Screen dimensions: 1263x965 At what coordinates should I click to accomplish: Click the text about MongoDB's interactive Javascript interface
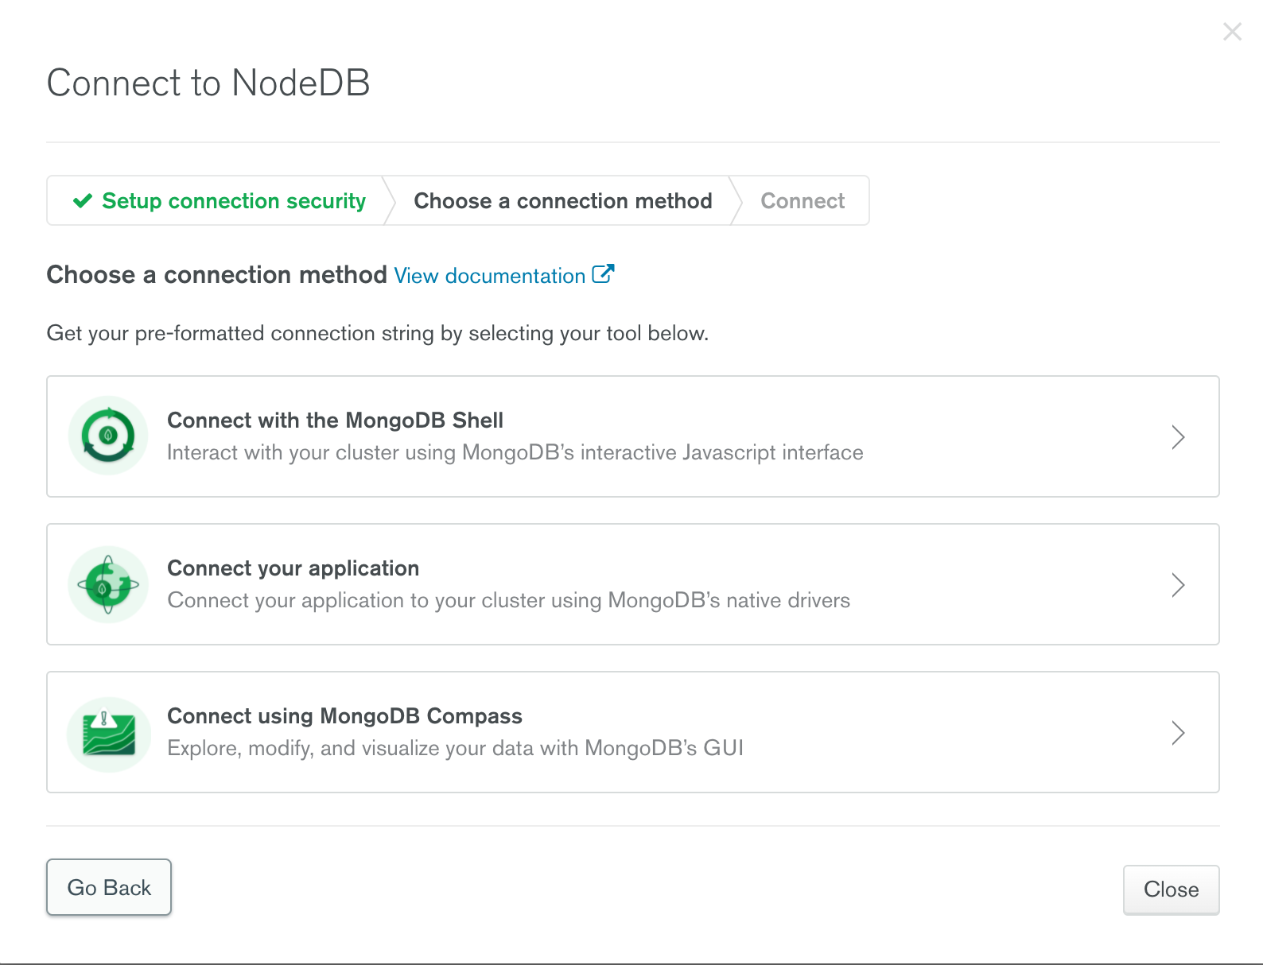(515, 452)
